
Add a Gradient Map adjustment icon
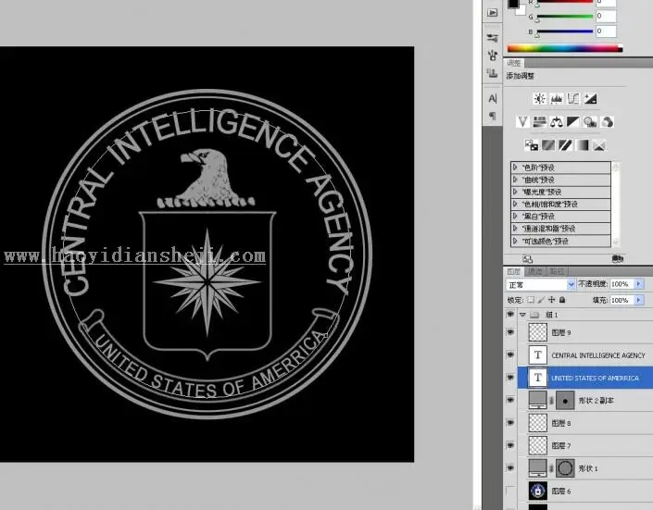[582, 145]
